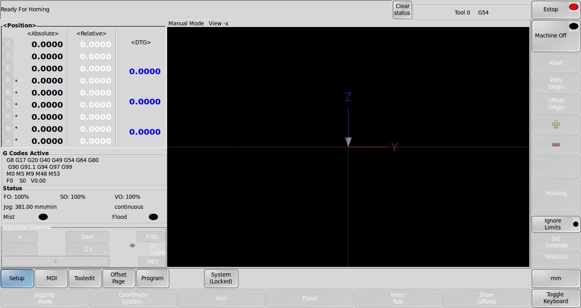Toggle the Estop button
Screen dimensions: 581x308
(x=556, y=10)
